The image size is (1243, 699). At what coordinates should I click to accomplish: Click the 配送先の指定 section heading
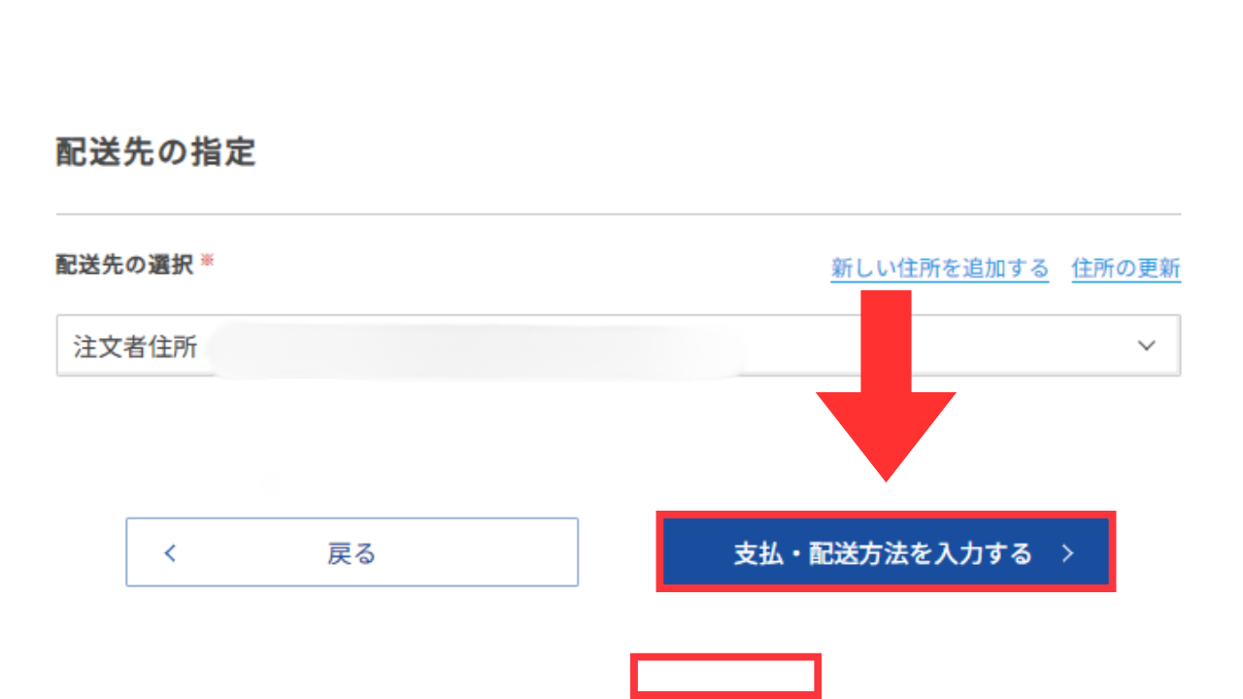[x=155, y=152]
